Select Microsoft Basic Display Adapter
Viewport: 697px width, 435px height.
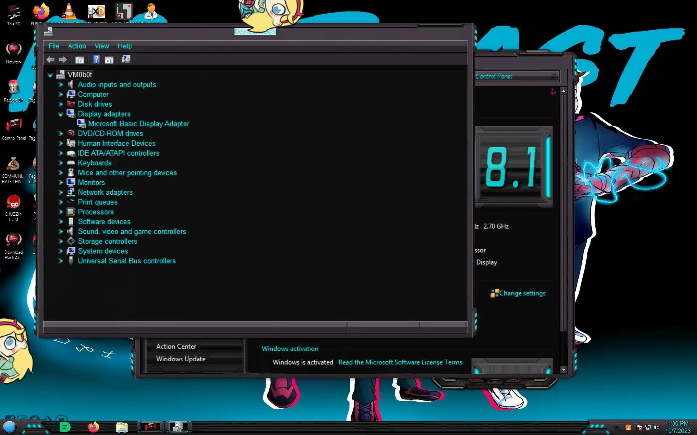[138, 124]
